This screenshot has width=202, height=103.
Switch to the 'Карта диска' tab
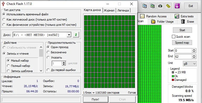pyautogui.click(x=92, y=10)
